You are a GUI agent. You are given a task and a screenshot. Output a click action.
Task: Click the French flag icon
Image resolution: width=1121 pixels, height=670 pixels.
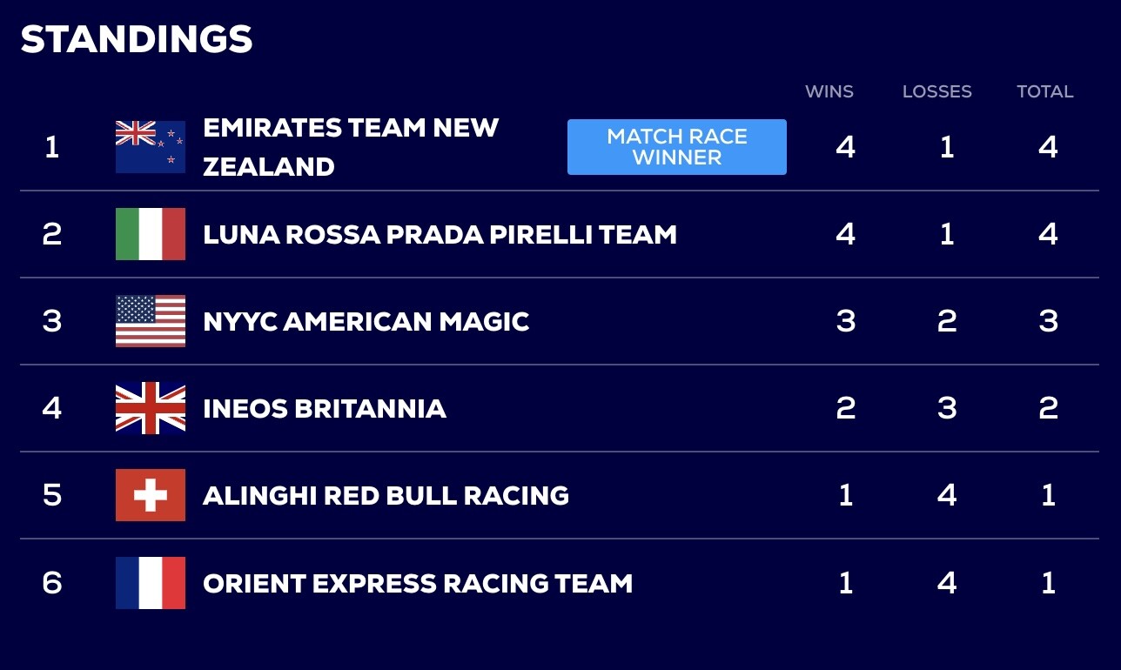point(151,582)
